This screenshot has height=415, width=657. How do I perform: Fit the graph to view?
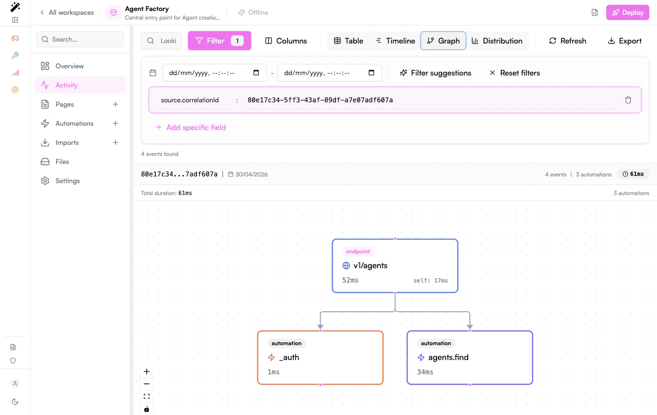(x=147, y=396)
